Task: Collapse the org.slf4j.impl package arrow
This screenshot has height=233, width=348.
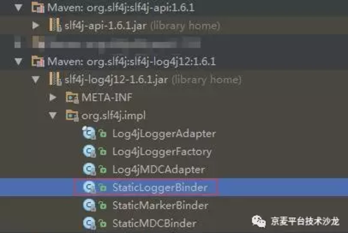Action: (x=53, y=115)
